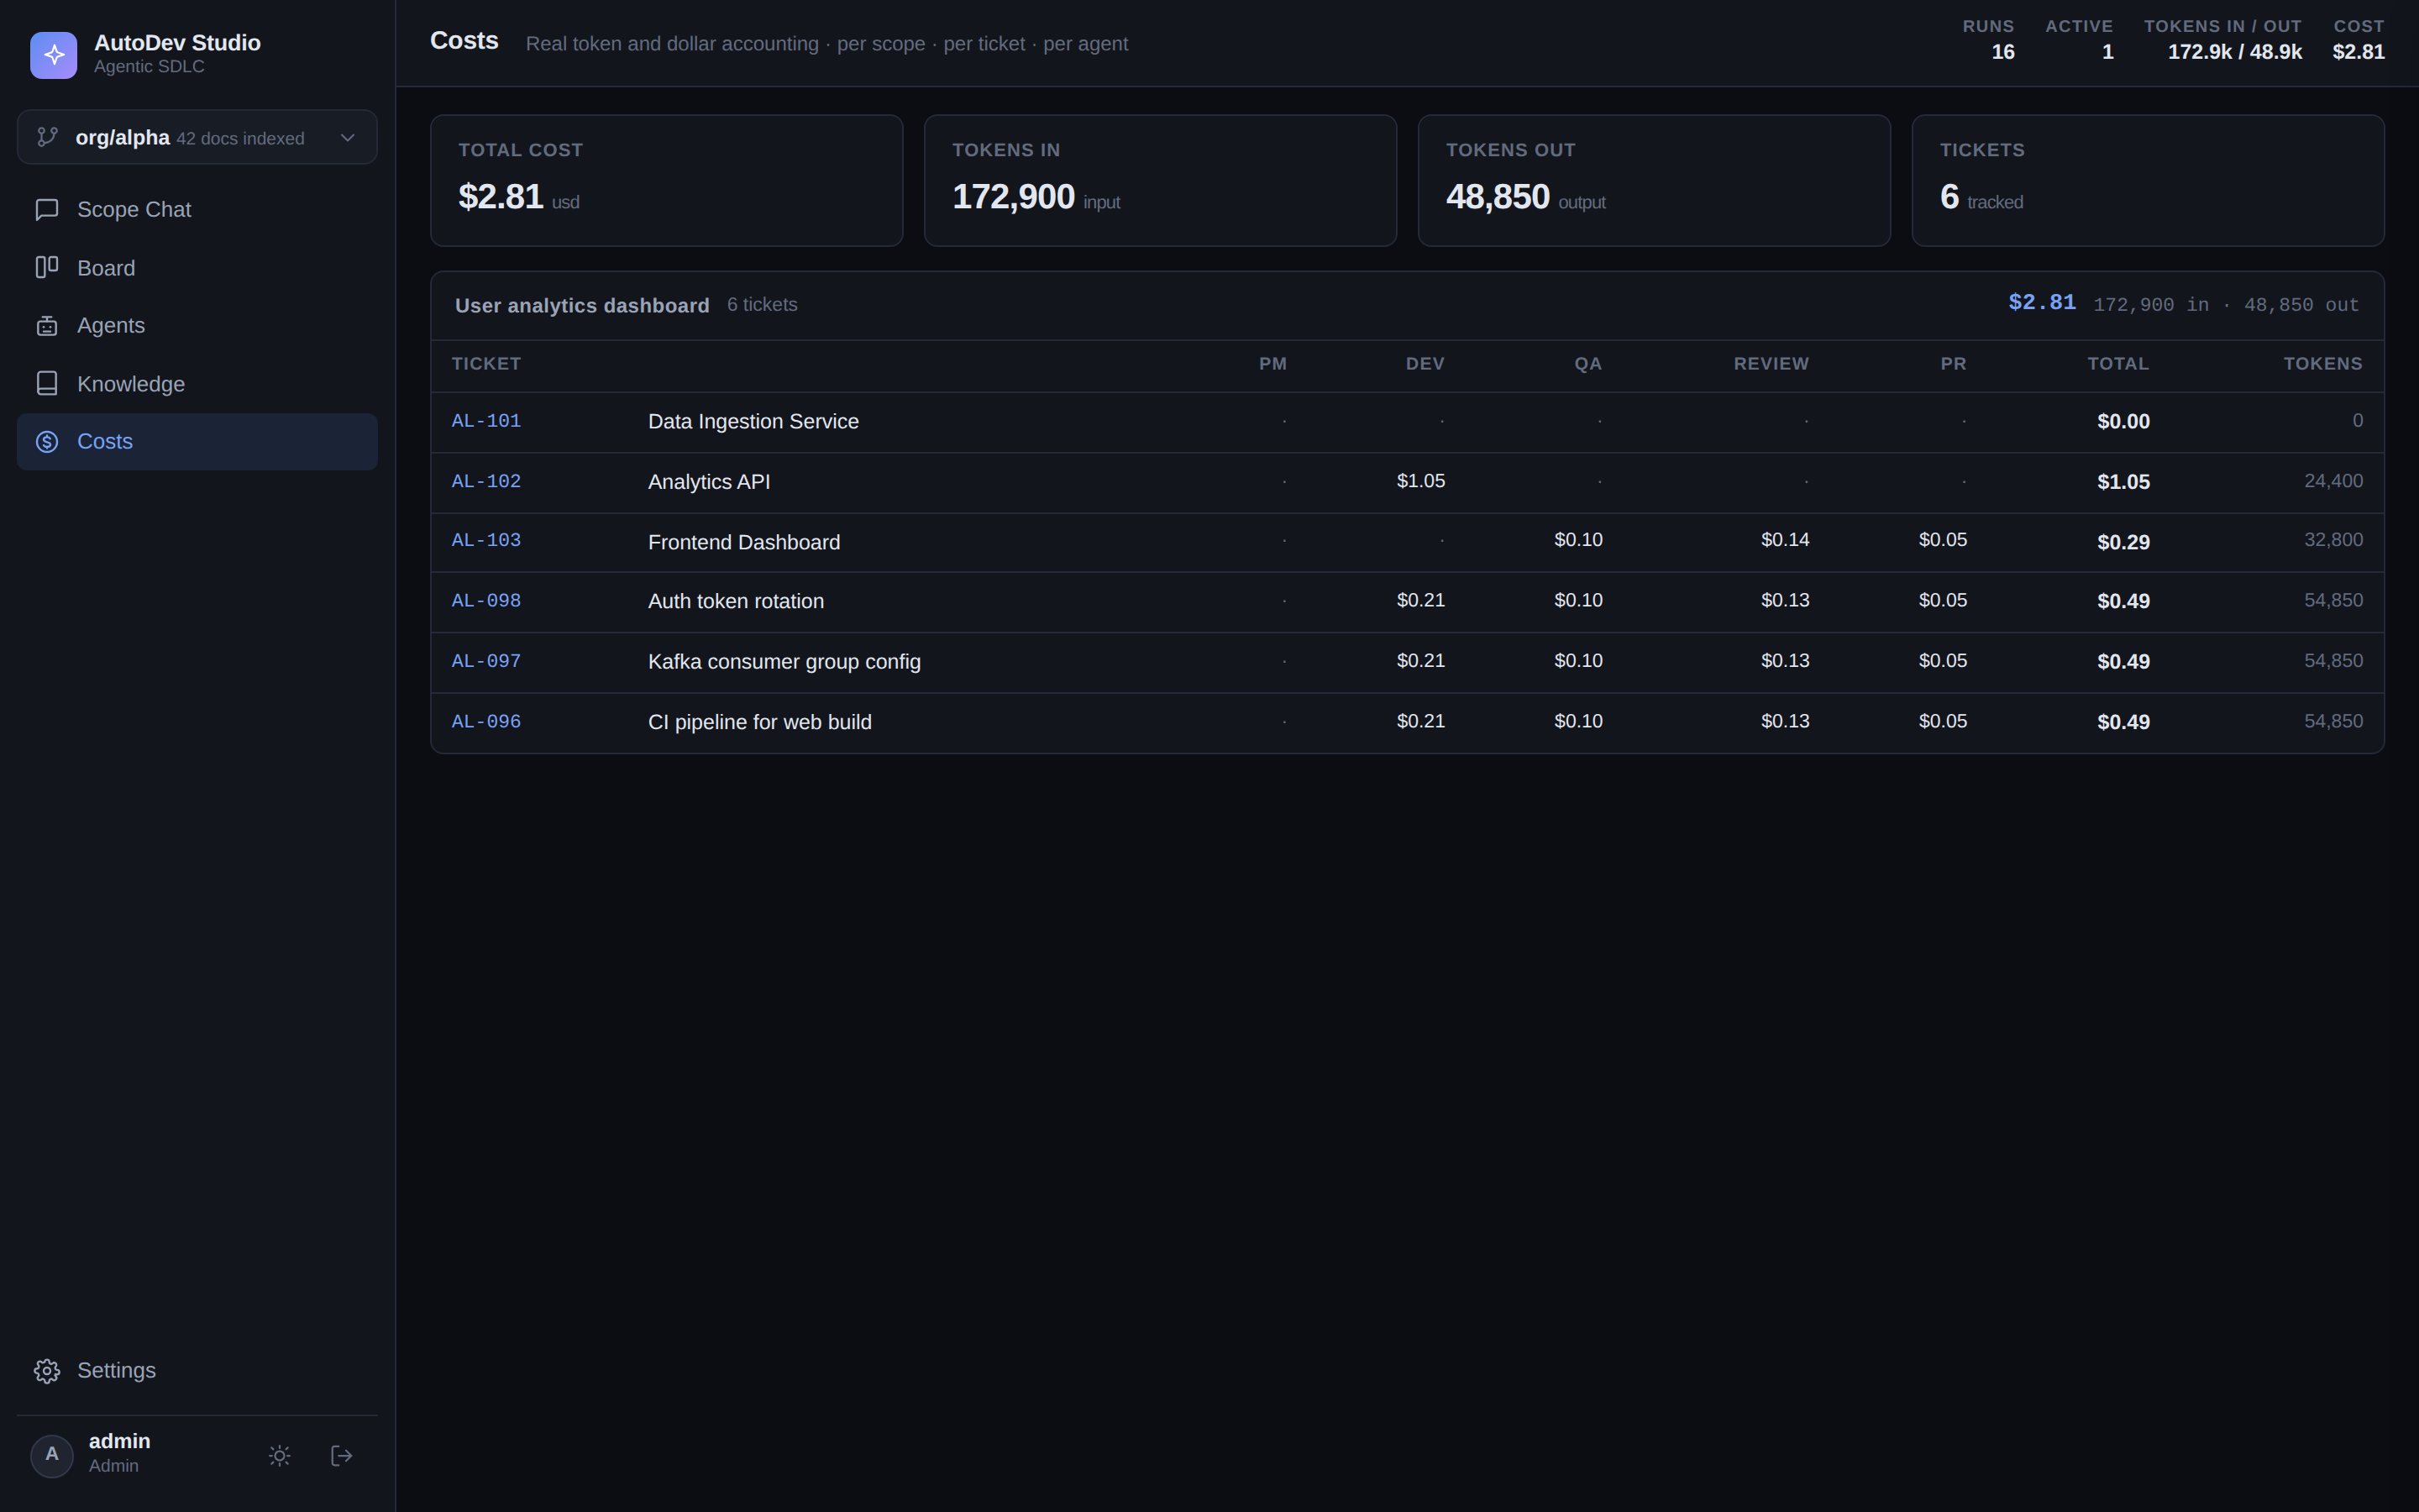Click the Board columns icon

(47, 268)
